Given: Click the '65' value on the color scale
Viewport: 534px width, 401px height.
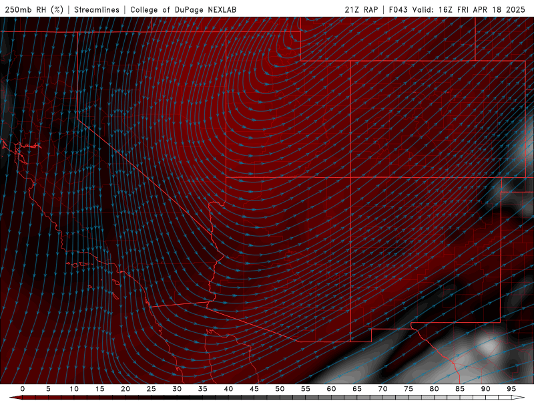Looking at the screenshot, I should point(357,389).
